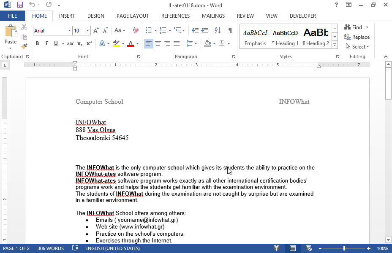This screenshot has height=253, width=392.
Task: Expand the Styles gallery More arrow
Action: (x=335, y=45)
